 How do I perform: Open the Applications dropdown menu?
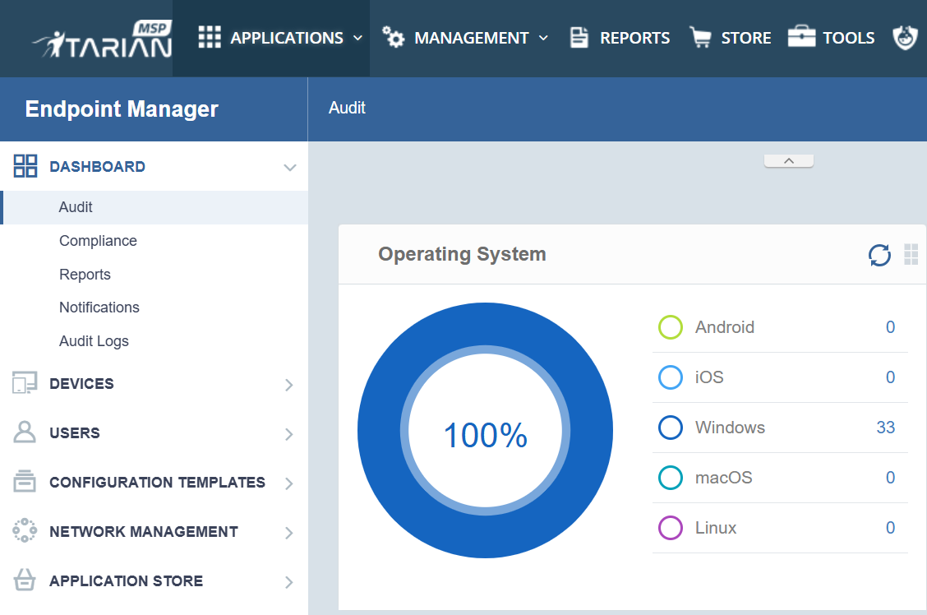click(279, 38)
